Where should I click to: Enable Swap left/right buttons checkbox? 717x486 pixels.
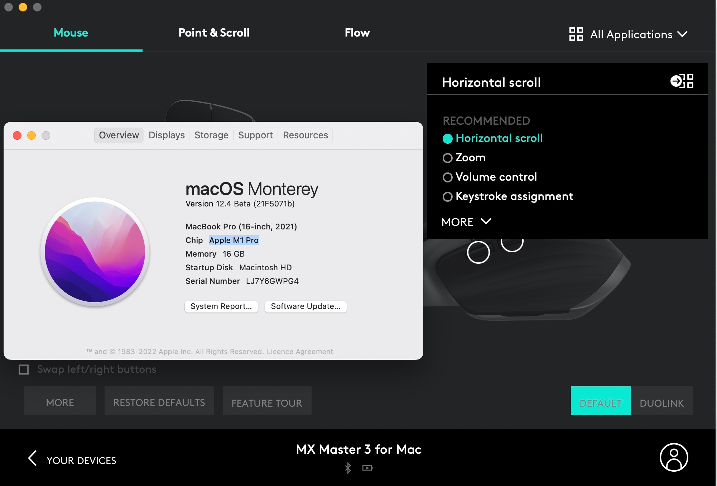(24, 369)
